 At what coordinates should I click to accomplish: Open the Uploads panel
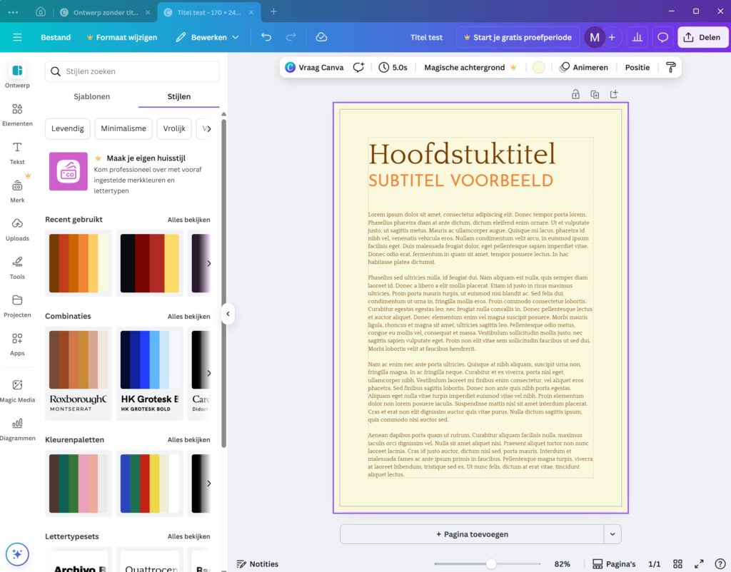tap(17, 228)
